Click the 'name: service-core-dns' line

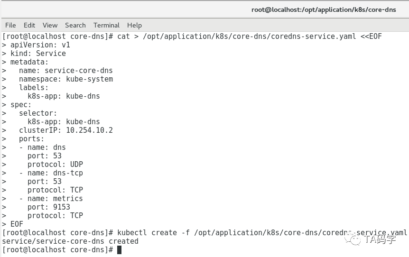click(x=66, y=71)
